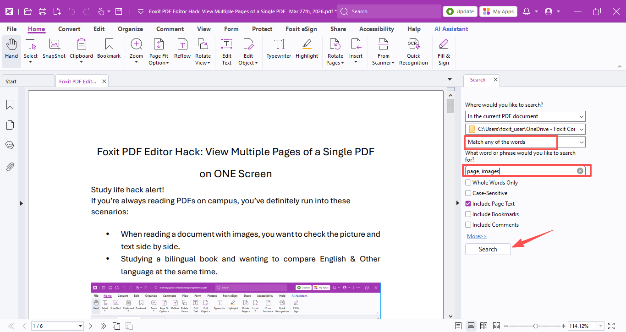Close the Foxit PDF Edit... document tab

(x=104, y=82)
